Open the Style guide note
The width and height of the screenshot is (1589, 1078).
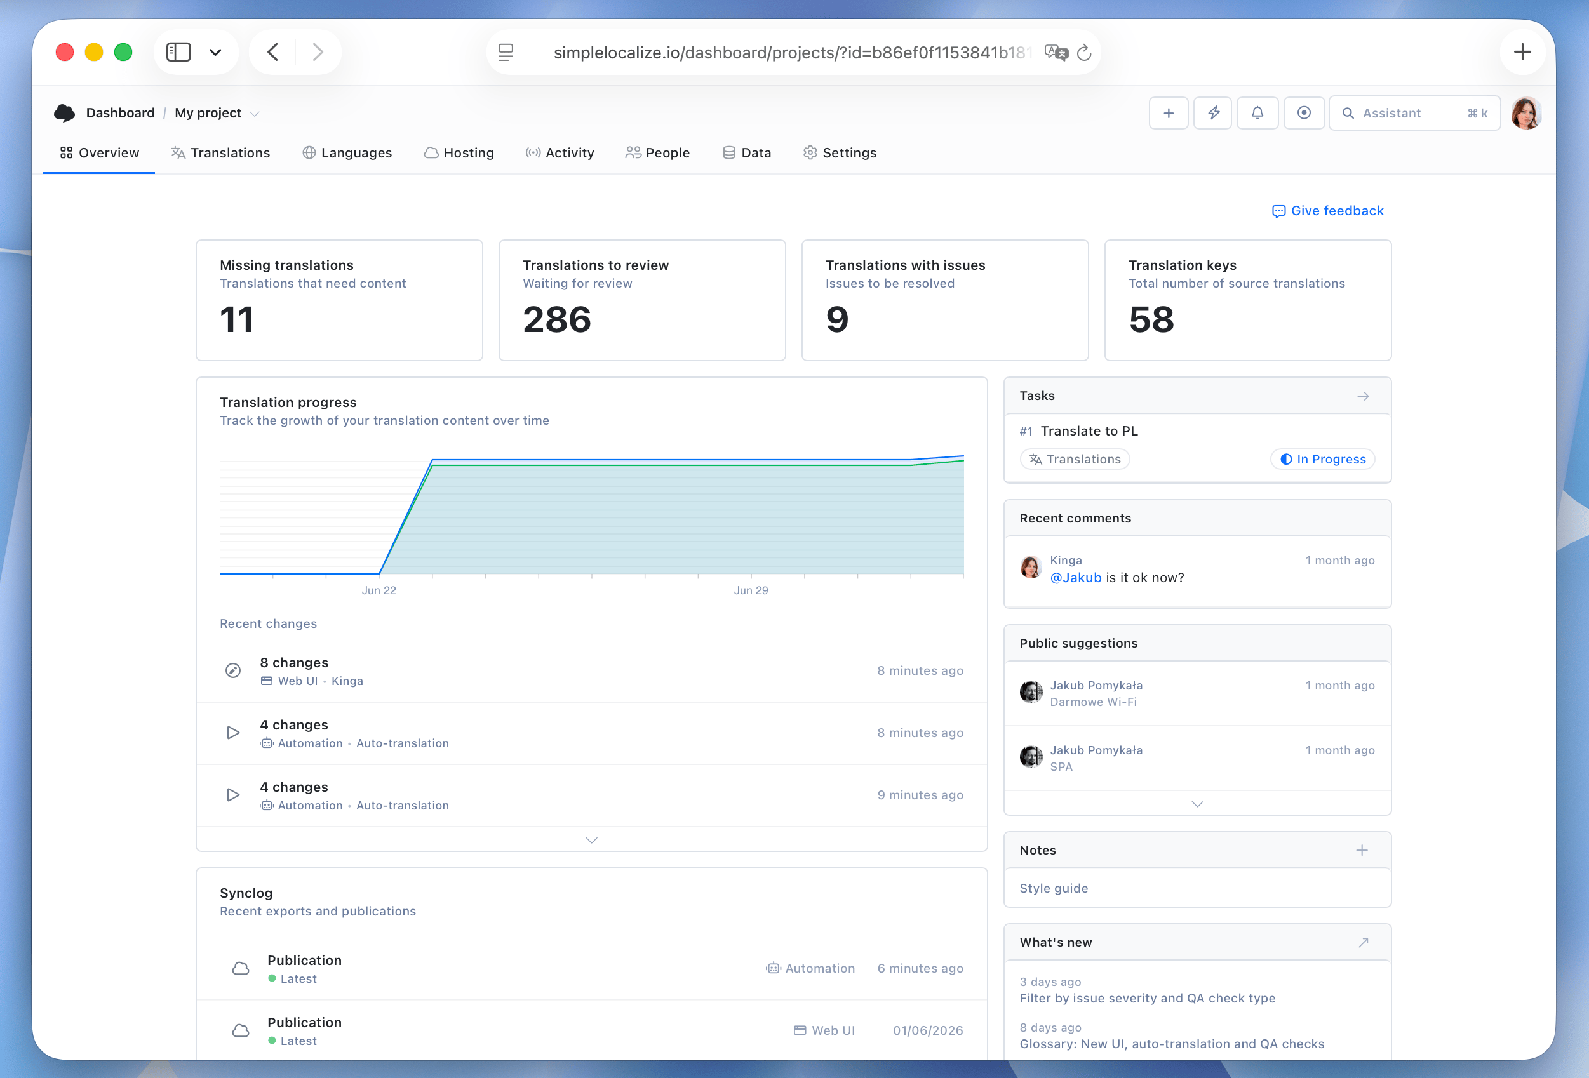click(1054, 889)
